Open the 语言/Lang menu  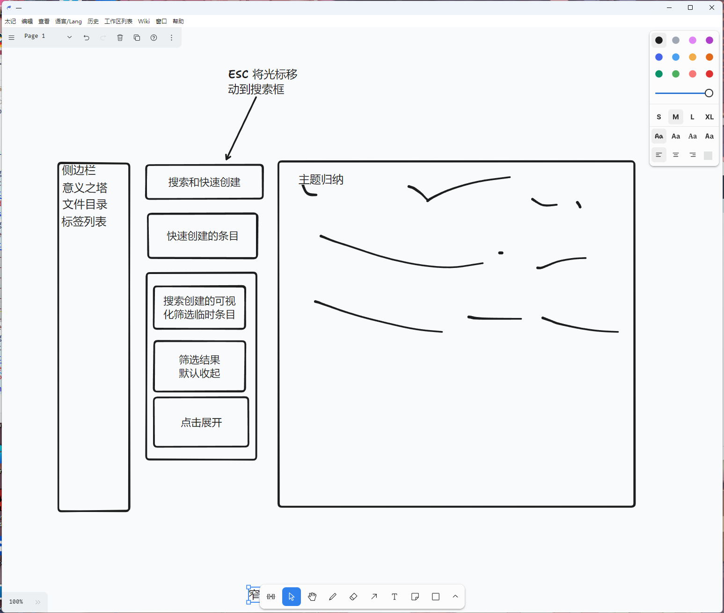pyautogui.click(x=68, y=21)
